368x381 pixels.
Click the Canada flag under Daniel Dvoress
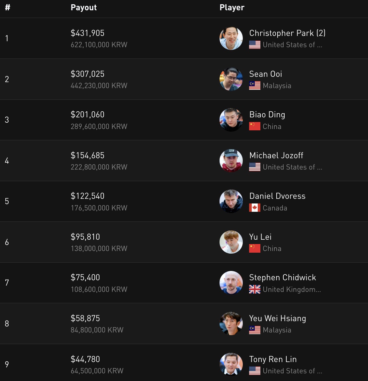255,208
